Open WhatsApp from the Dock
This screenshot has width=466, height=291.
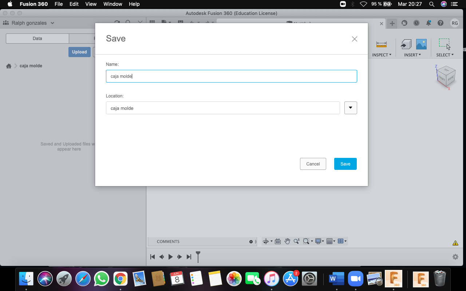click(101, 279)
